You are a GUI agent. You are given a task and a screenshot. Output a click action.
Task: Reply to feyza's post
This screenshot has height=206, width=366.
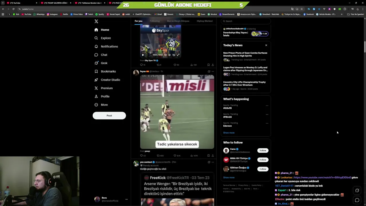pyautogui.click(x=143, y=156)
